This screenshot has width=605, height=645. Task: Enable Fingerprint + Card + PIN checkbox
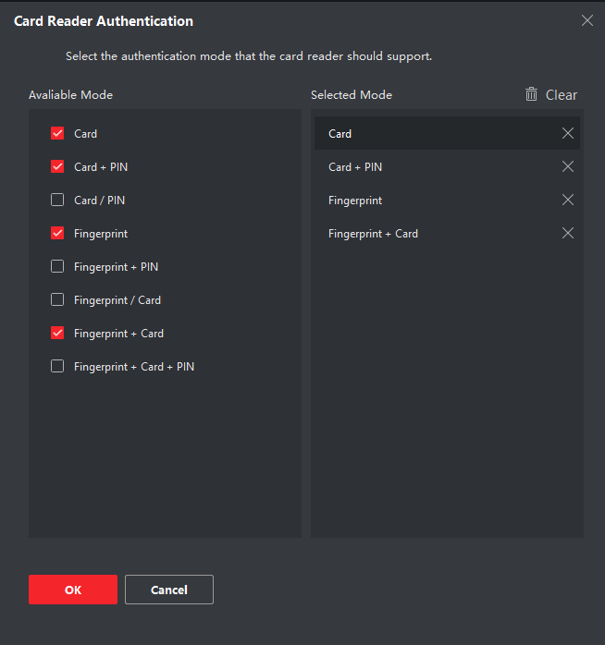[57, 366]
